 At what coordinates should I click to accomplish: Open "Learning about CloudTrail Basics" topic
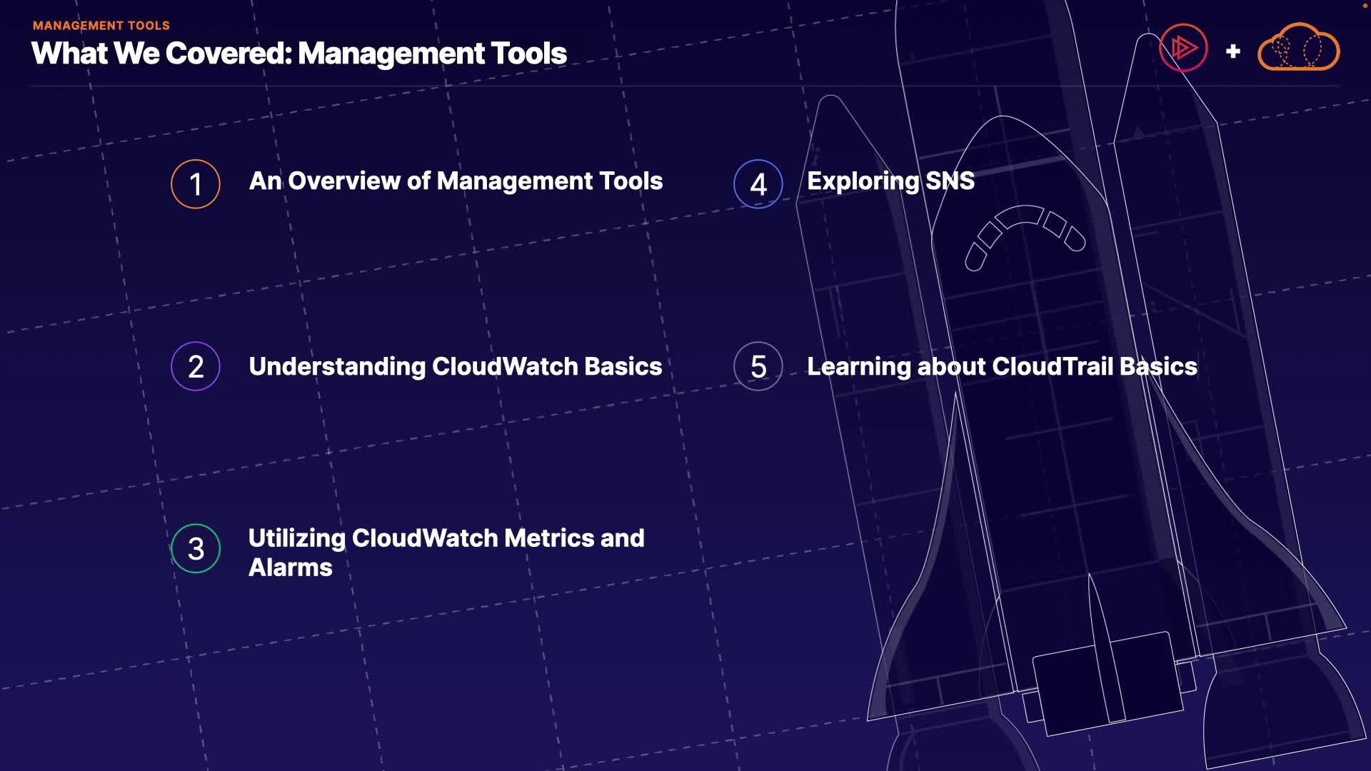pyautogui.click(x=1001, y=367)
